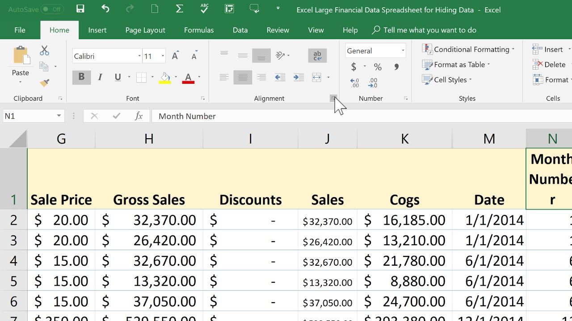
Task: Click the Format Painter brush icon
Action: 44,83
